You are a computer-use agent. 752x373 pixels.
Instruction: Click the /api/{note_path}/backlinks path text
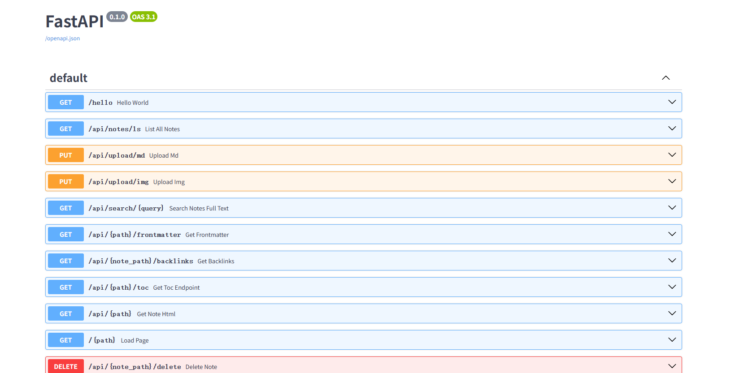pyautogui.click(x=141, y=261)
